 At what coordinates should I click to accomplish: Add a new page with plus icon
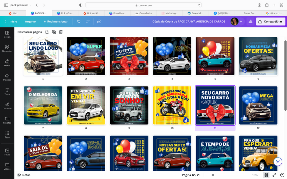pos(47,32)
